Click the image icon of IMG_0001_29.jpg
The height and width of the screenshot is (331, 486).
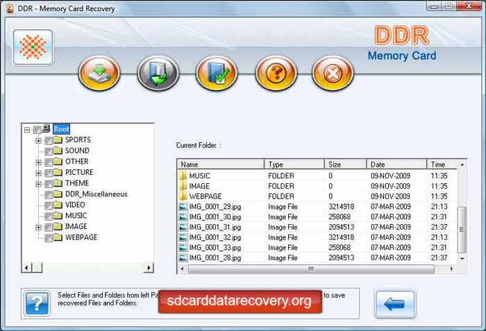183,207
